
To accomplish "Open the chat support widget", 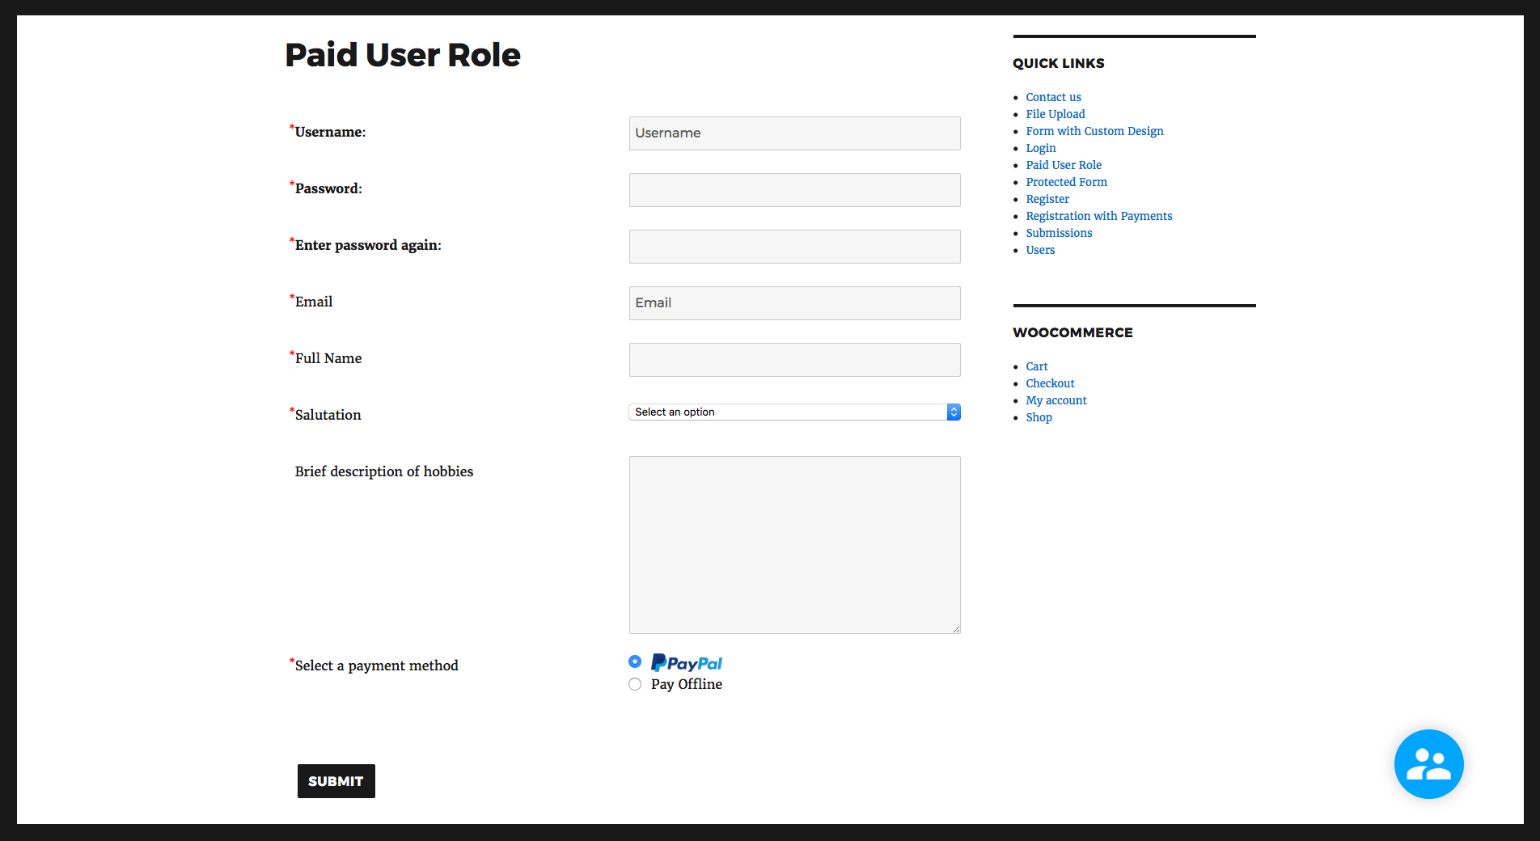I will point(1428,763).
